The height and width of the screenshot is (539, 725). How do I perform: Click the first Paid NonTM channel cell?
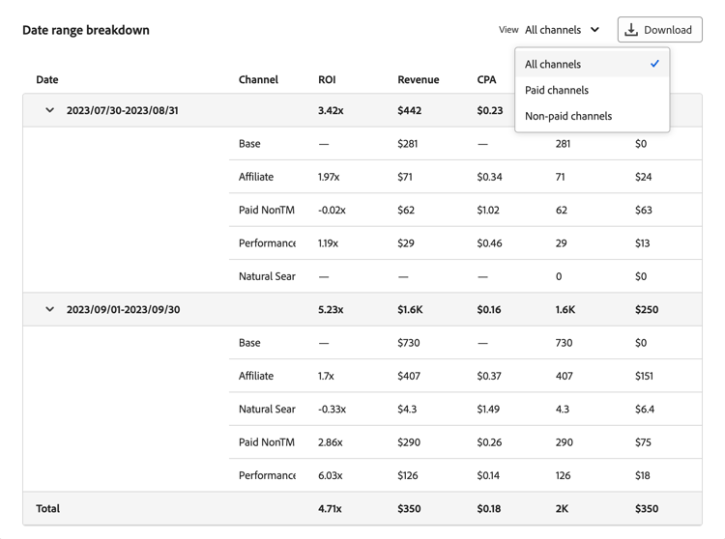(x=267, y=210)
